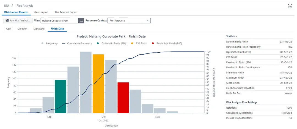The width and height of the screenshot is (297, 129).
Task: Click the Include Proposed Items value No
Action: point(290,118)
